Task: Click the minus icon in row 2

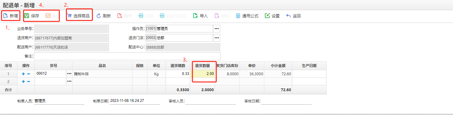Action: click(28, 81)
